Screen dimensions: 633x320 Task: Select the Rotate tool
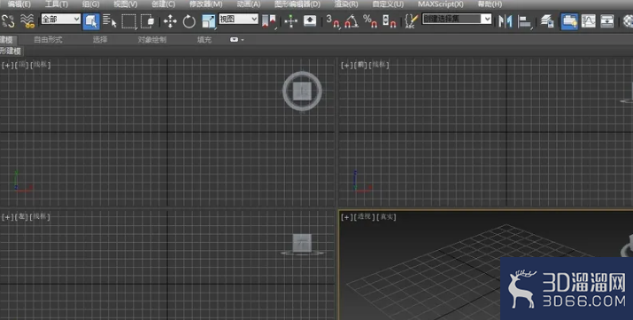[189, 21]
